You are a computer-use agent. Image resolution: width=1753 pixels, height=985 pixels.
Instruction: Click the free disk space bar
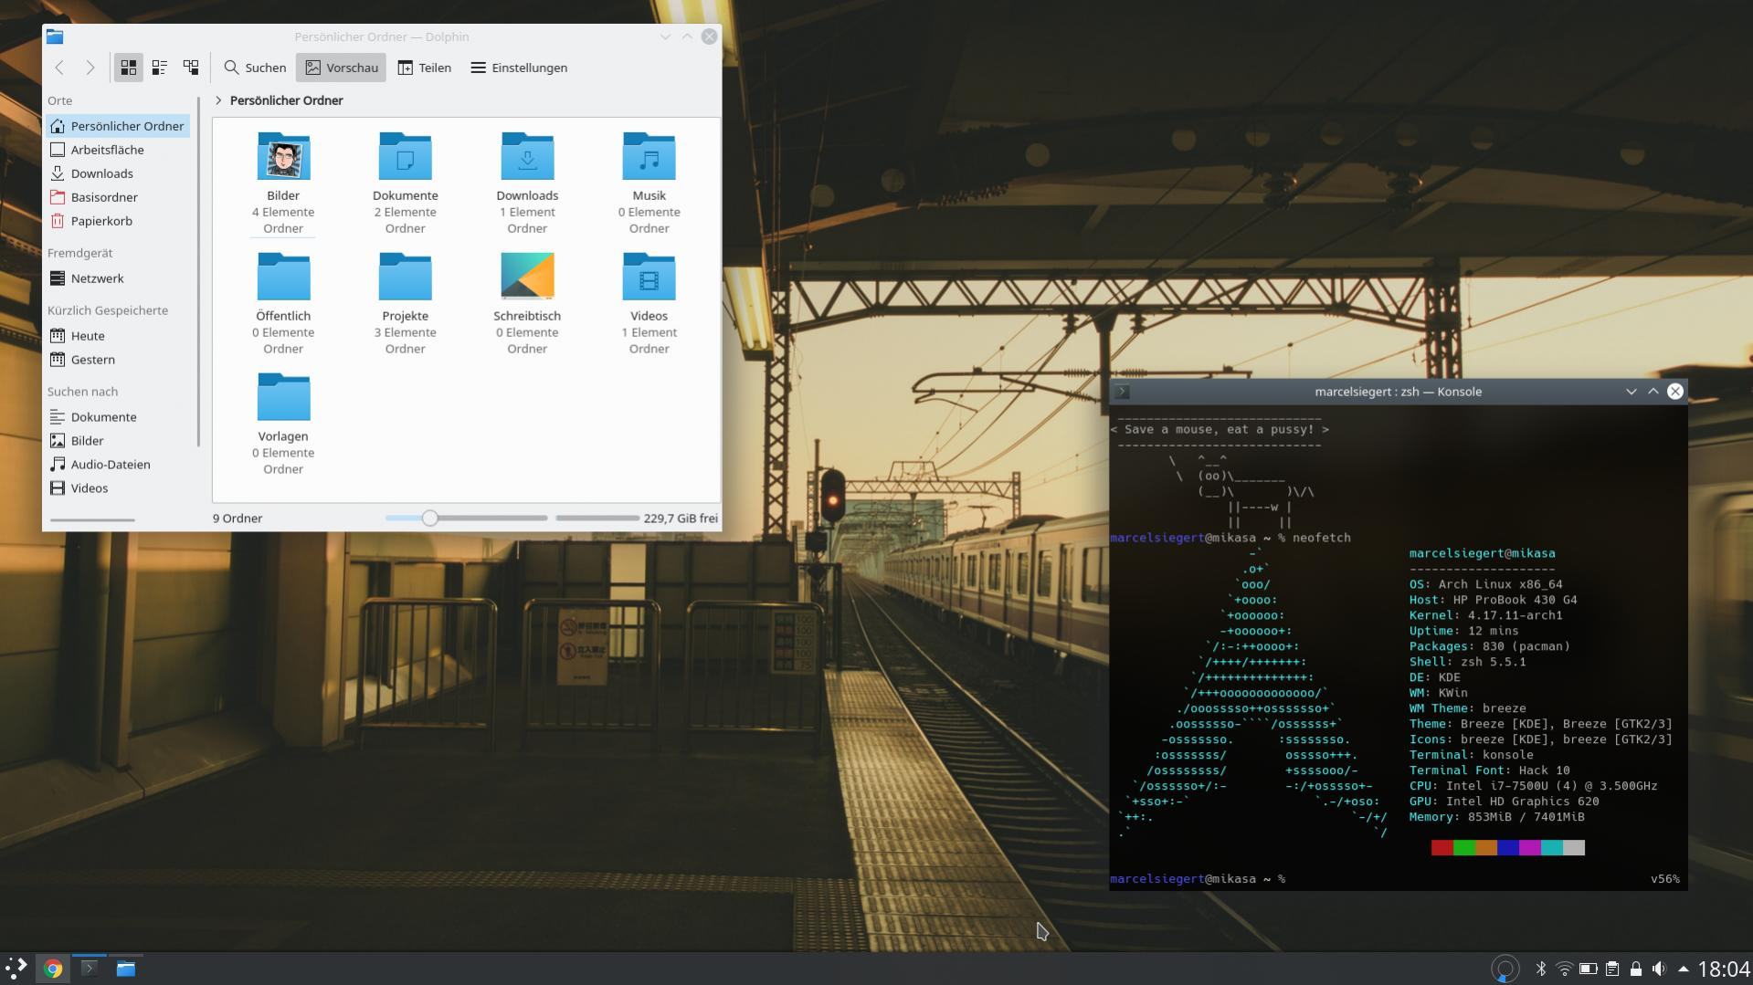(x=597, y=518)
